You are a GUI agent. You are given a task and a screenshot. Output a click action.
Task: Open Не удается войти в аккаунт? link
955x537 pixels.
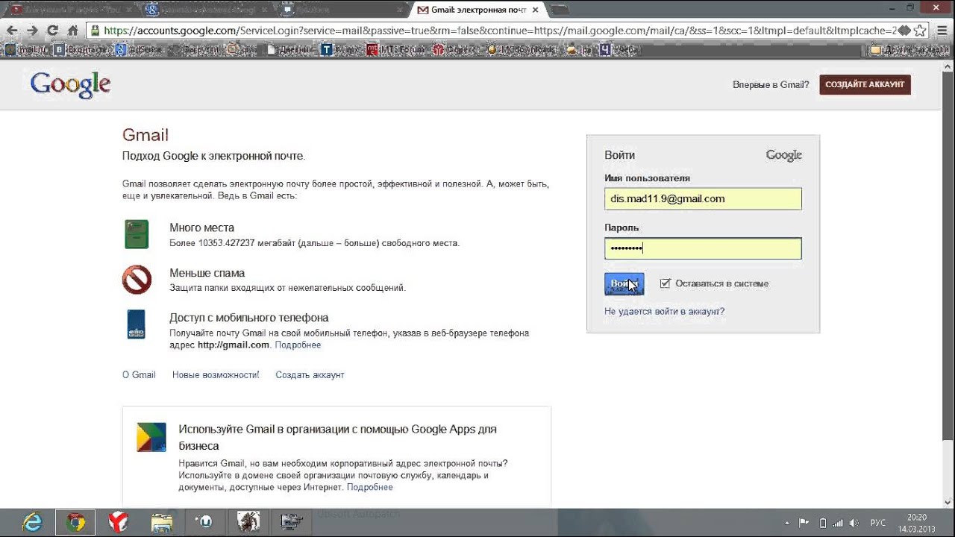pos(664,311)
